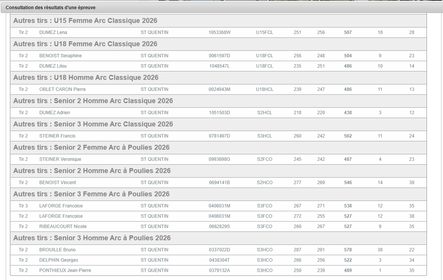The width and height of the screenshot is (443, 280).
Task: Select the U18 Homme Arc Classique 2026 header
Action: coord(86,78)
